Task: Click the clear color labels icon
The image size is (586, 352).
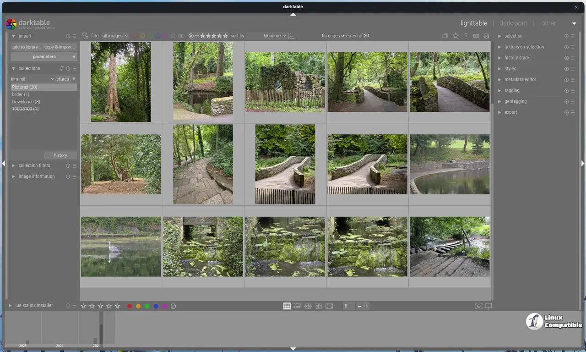Action: [174, 306]
